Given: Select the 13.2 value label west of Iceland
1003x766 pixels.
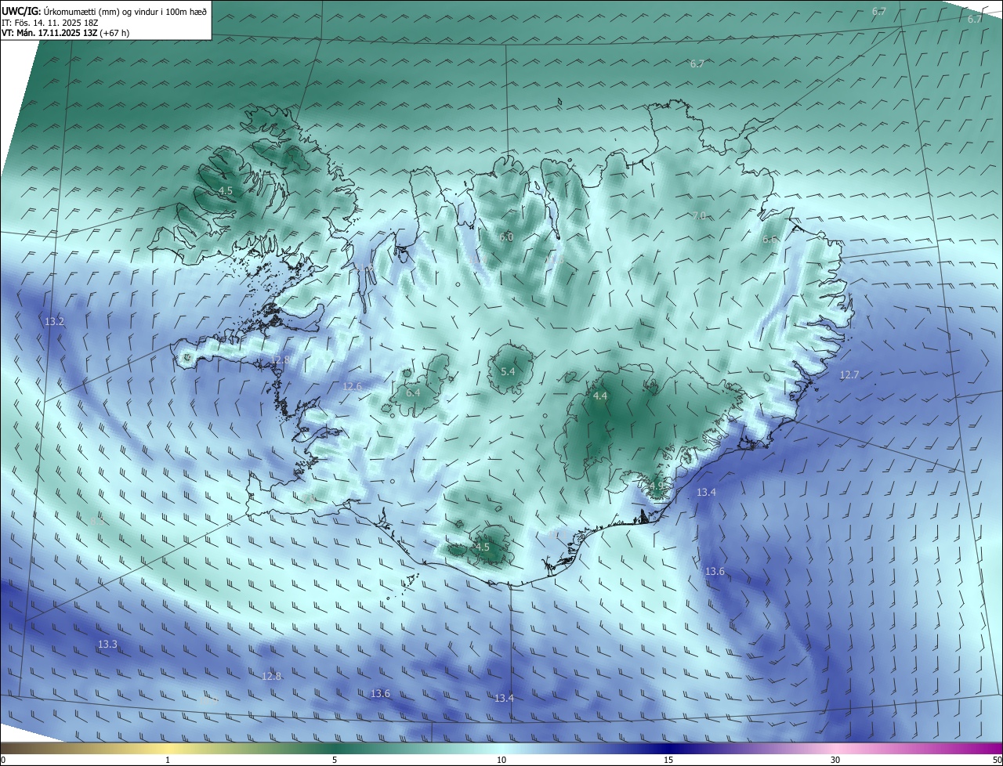Looking at the screenshot, I should tap(54, 322).
